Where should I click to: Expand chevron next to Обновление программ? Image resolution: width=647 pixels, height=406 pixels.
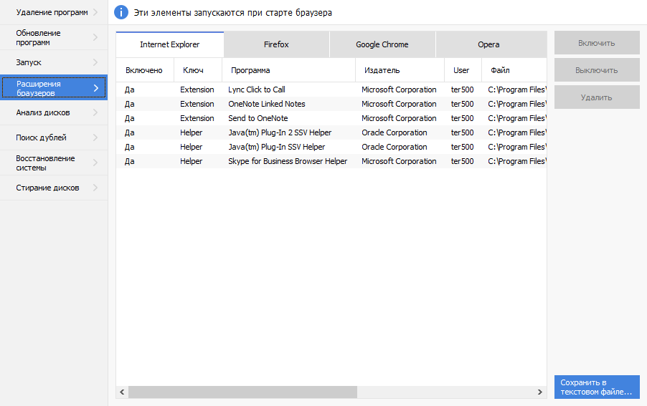pos(95,37)
